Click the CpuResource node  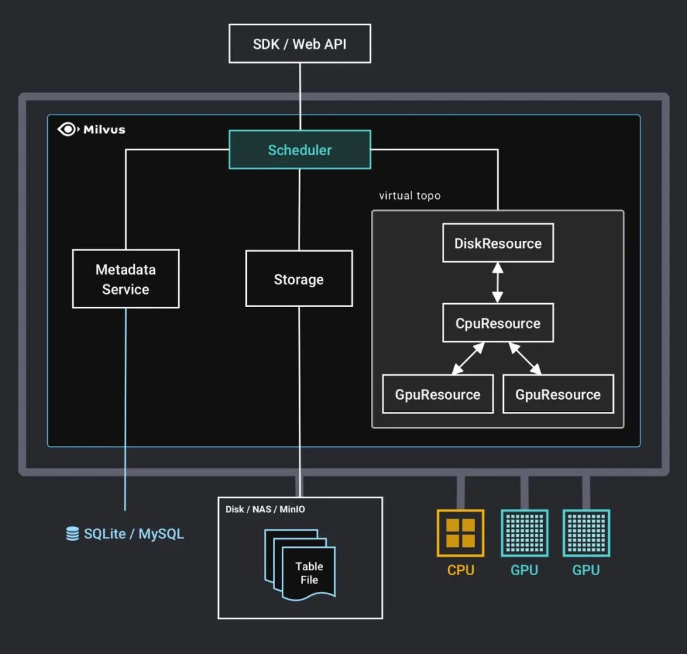497,323
